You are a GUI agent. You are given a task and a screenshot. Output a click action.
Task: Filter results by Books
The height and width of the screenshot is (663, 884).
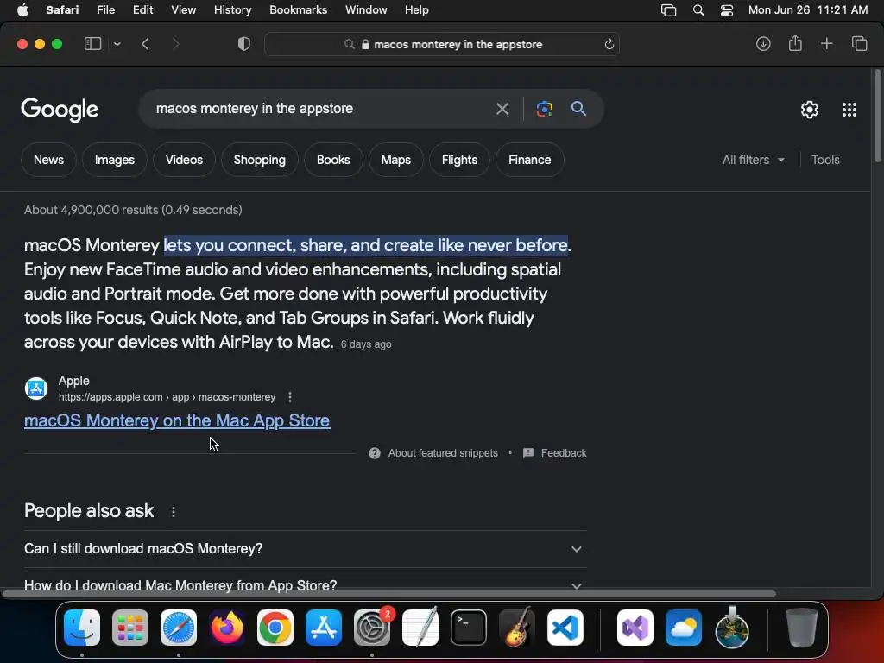(x=333, y=160)
